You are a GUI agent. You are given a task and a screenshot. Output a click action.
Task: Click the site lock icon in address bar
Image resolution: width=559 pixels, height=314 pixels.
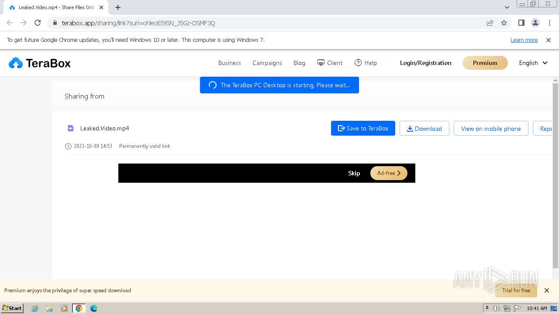[x=55, y=23]
